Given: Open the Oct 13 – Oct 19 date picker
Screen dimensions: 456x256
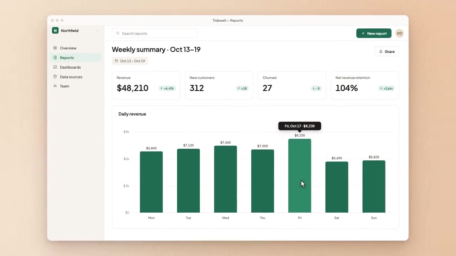Looking at the screenshot, I should 130,61.
